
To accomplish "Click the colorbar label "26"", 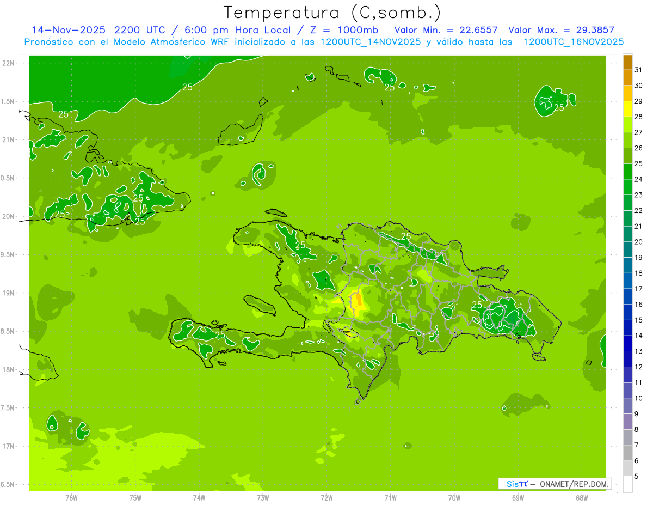I will (x=639, y=148).
